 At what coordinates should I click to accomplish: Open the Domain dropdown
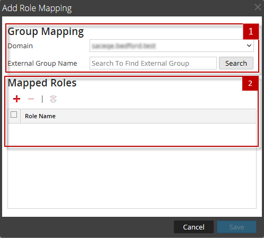tap(172, 46)
